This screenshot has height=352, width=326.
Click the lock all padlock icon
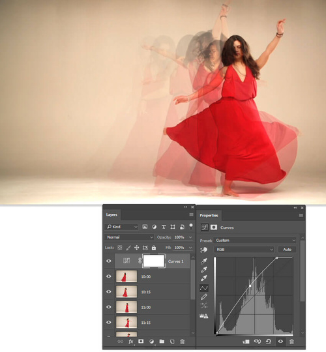tap(154, 248)
